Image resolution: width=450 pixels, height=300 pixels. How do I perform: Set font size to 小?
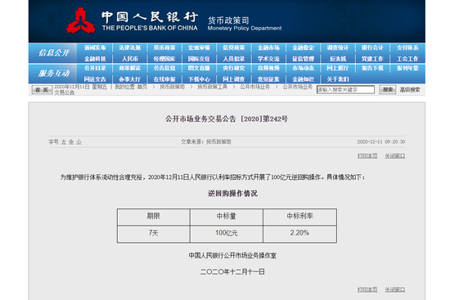coord(79,141)
